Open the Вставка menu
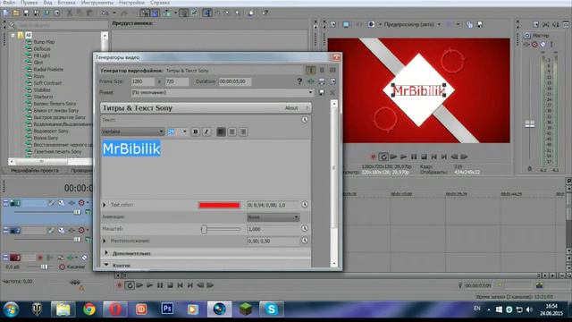The width and height of the screenshot is (572, 322). pos(66,3)
